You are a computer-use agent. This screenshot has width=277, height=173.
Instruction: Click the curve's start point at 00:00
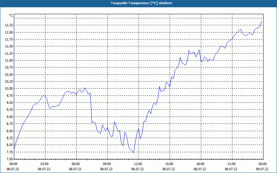pyautogui.click(x=14, y=148)
